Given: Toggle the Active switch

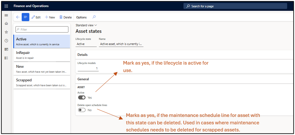Looking at the screenshot, I should point(82,98).
